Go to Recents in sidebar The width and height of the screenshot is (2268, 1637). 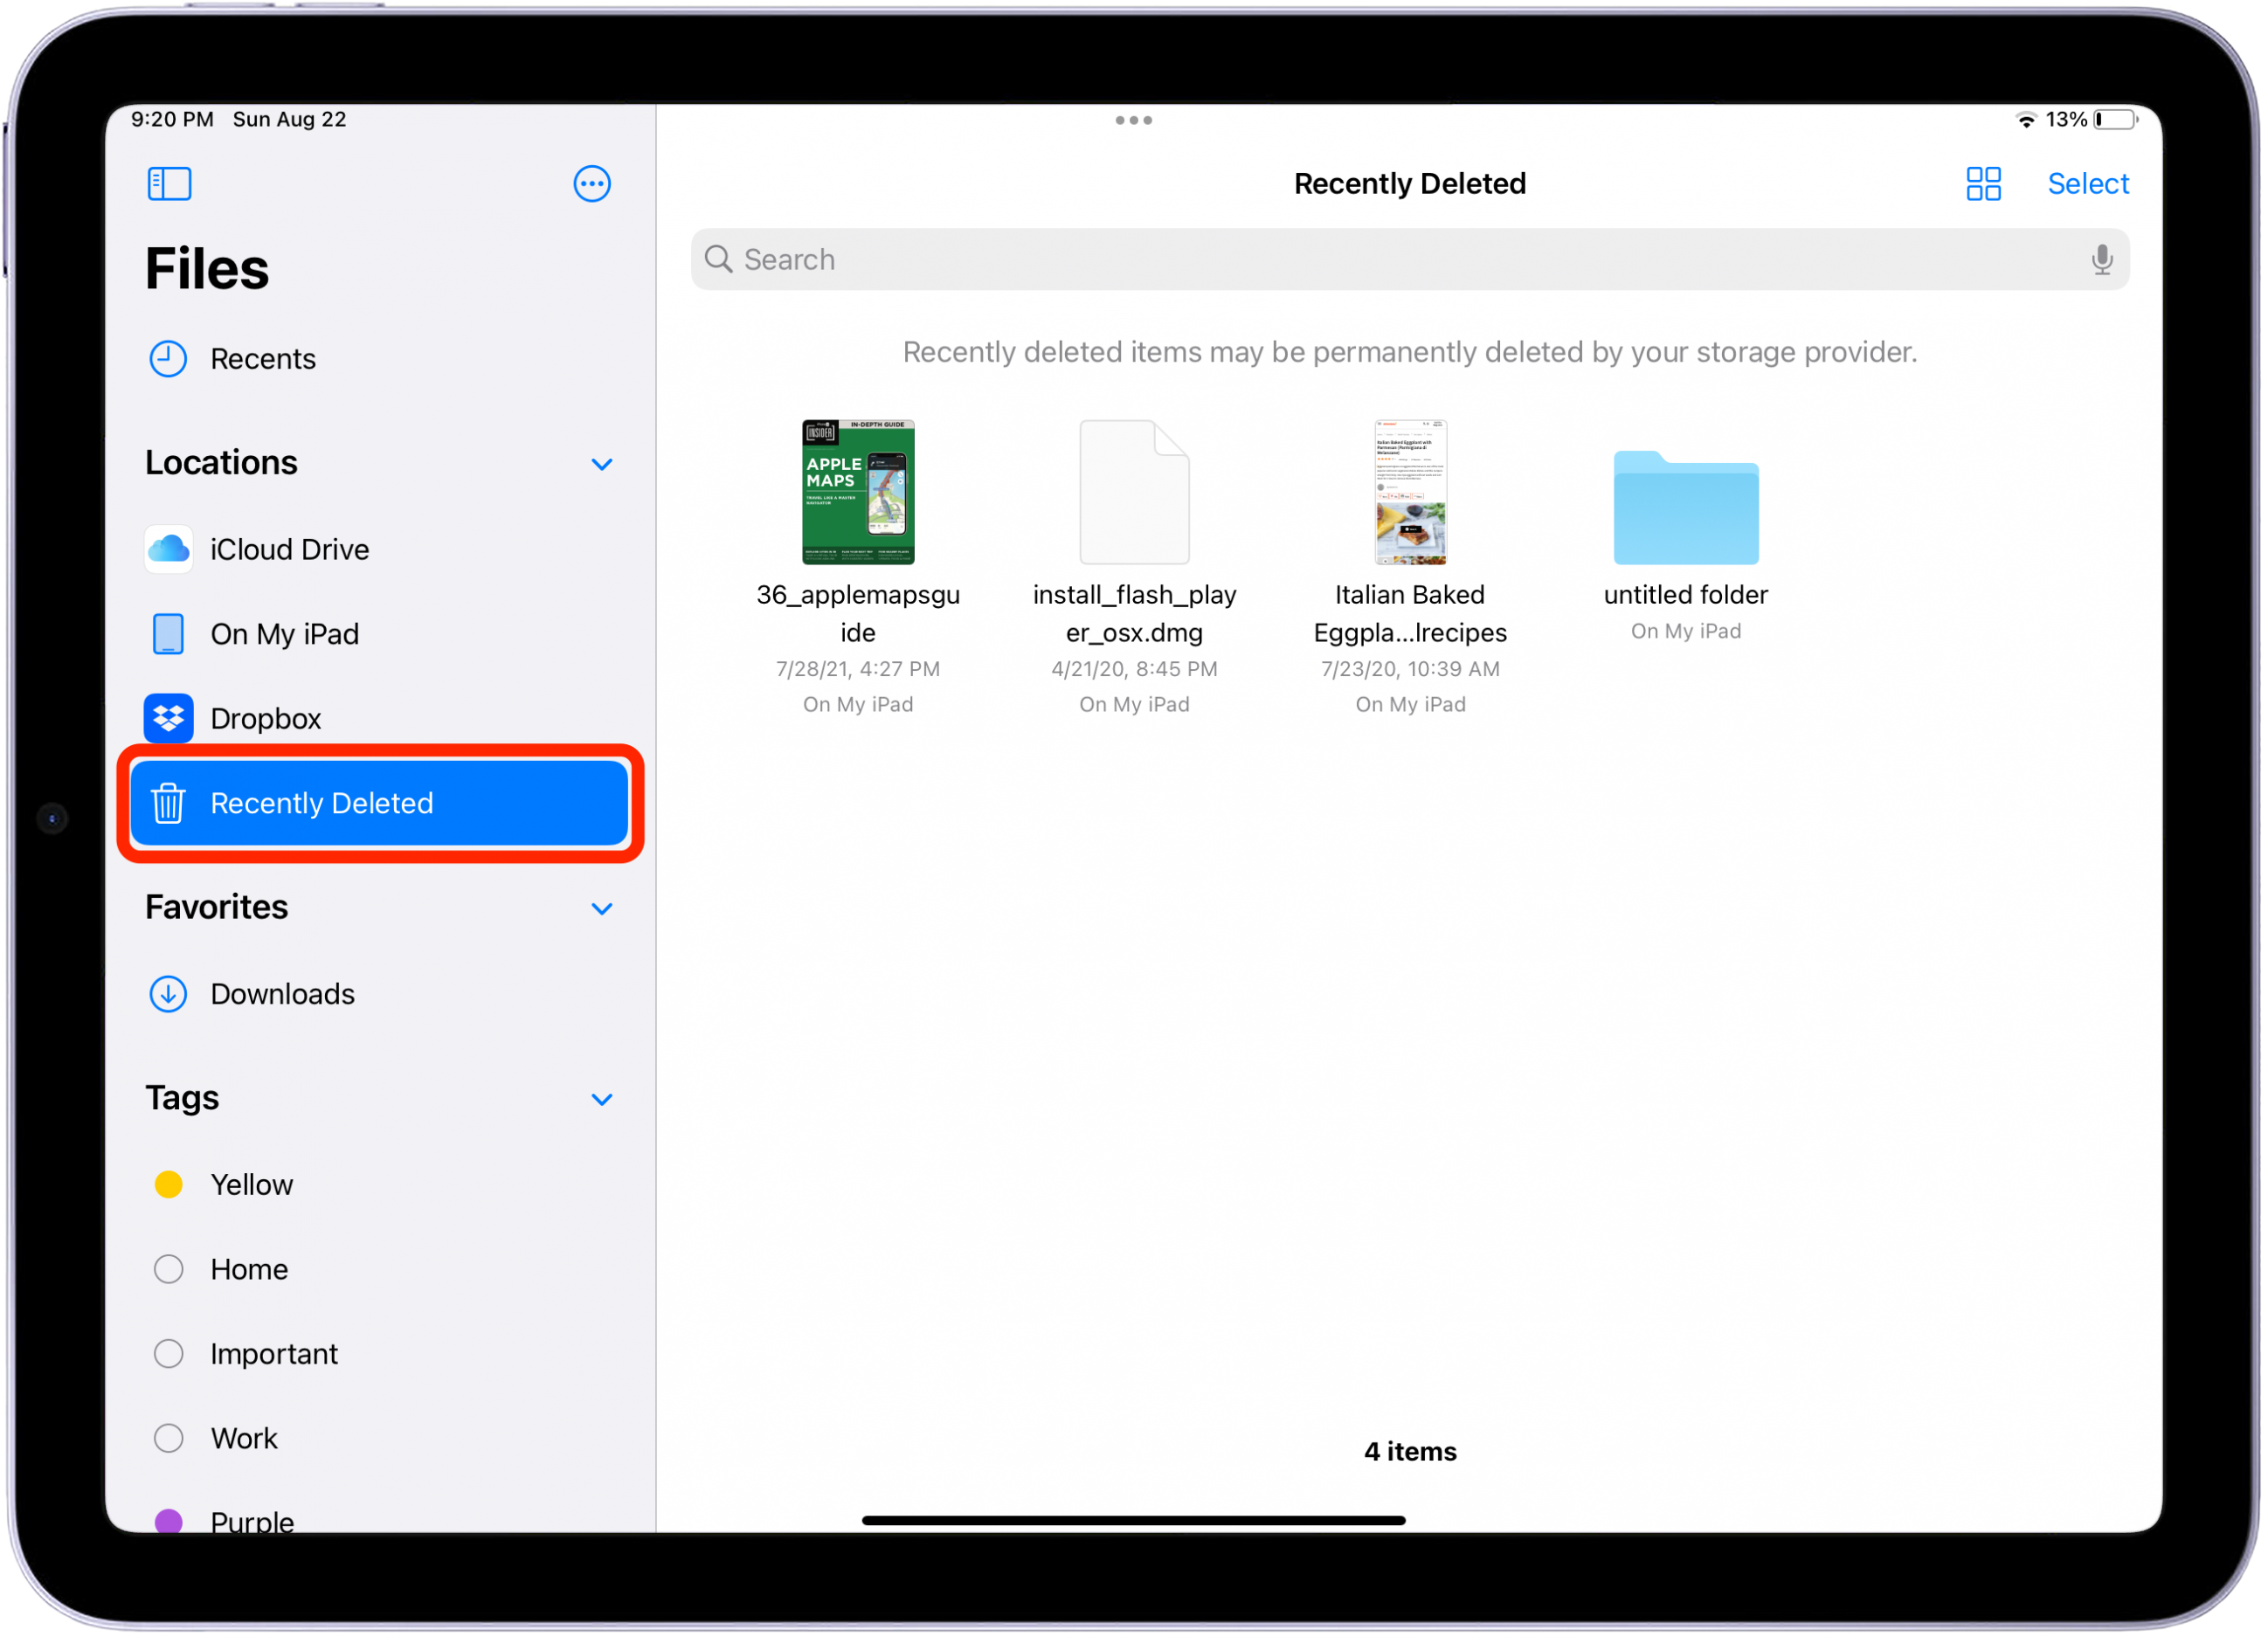[262, 359]
